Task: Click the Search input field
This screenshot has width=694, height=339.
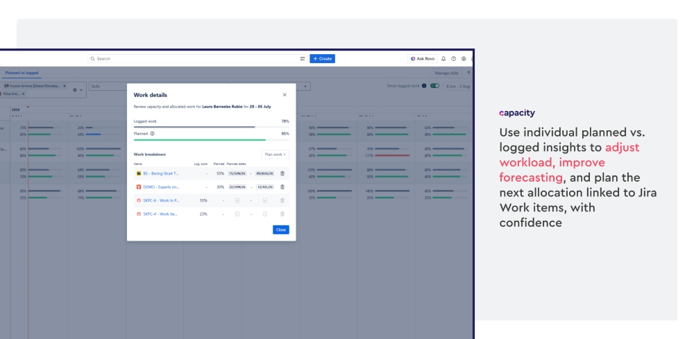Action: (197, 59)
